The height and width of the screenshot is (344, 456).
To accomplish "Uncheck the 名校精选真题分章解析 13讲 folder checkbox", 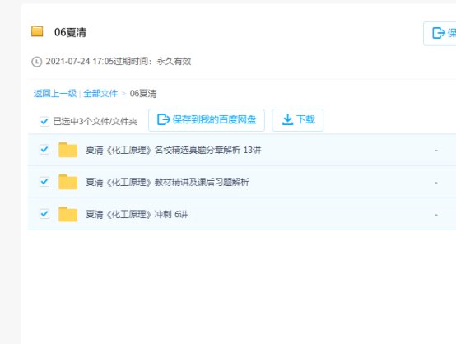I will click(x=44, y=150).
